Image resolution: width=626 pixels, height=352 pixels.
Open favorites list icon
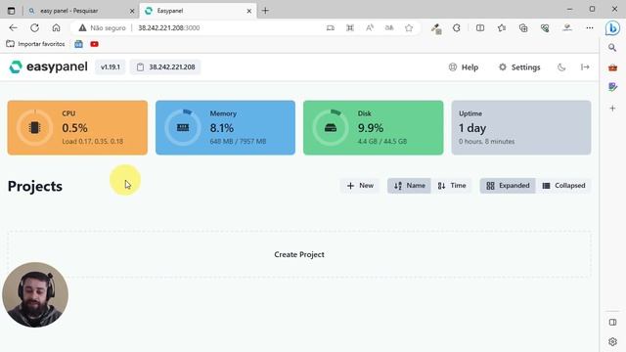click(x=502, y=28)
